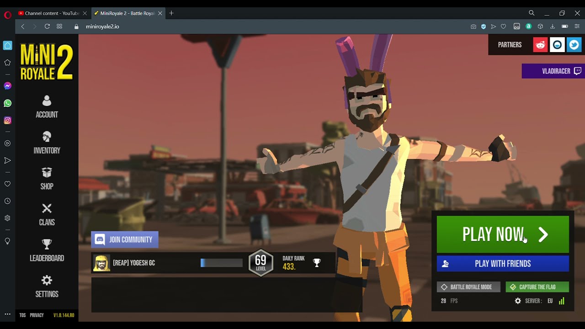Open browser downloads icon
The height and width of the screenshot is (329, 585).
(552, 27)
